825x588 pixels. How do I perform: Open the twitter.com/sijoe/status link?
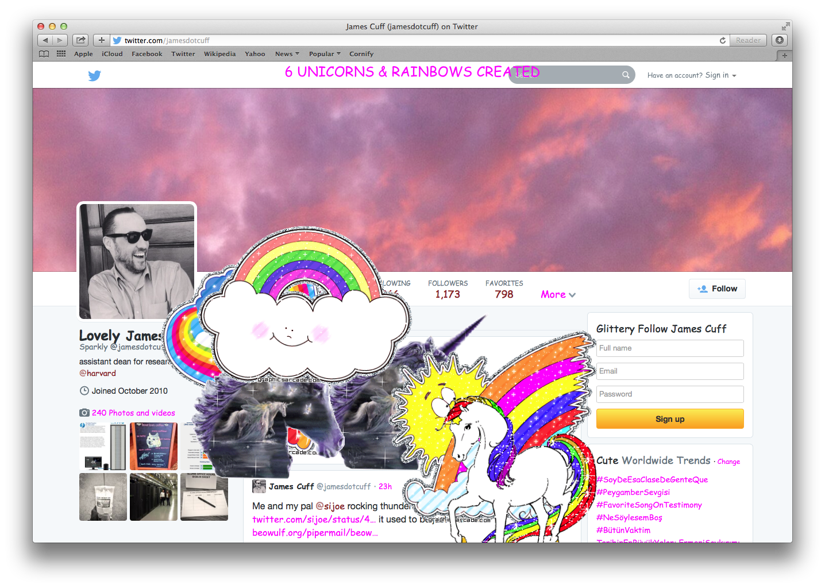tap(314, 519)
